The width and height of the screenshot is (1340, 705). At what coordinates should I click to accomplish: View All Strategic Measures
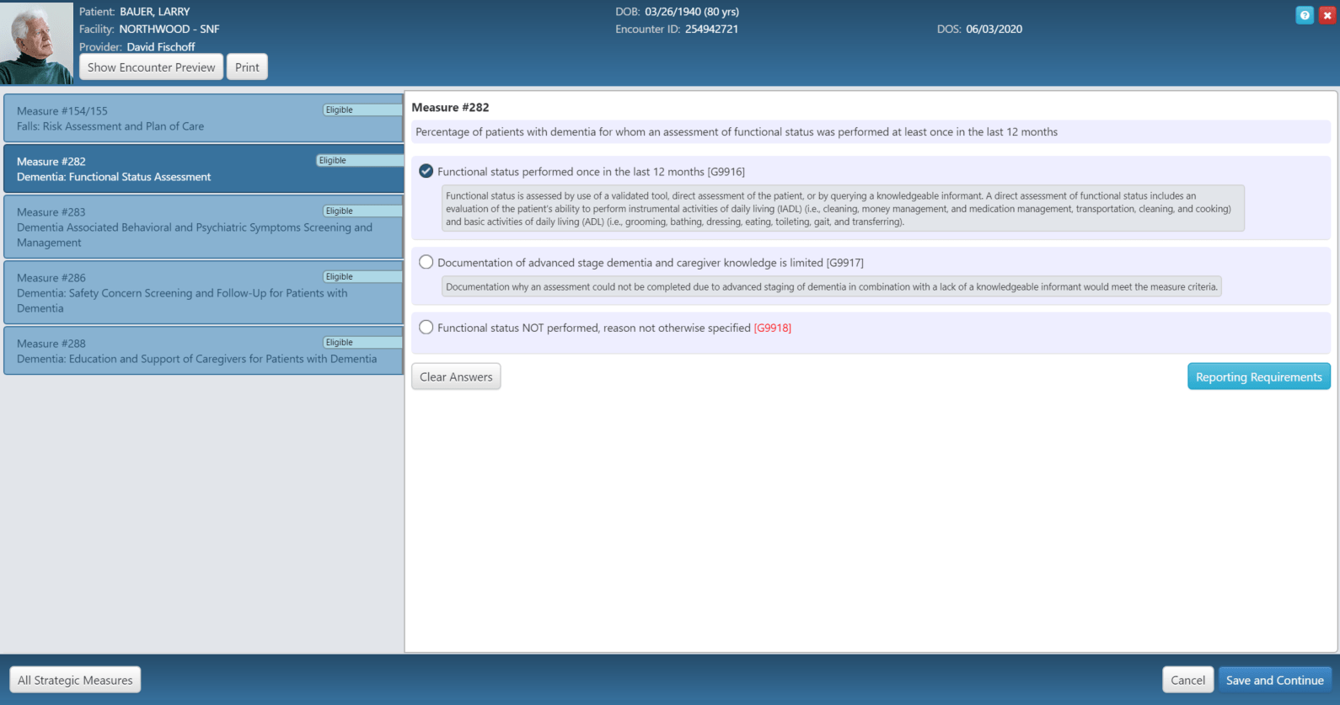click(75, 680)
